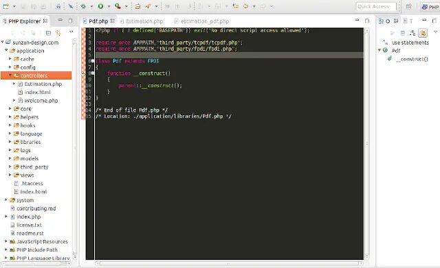Open the New wizard dropdown arrow

tap(14, 6)
